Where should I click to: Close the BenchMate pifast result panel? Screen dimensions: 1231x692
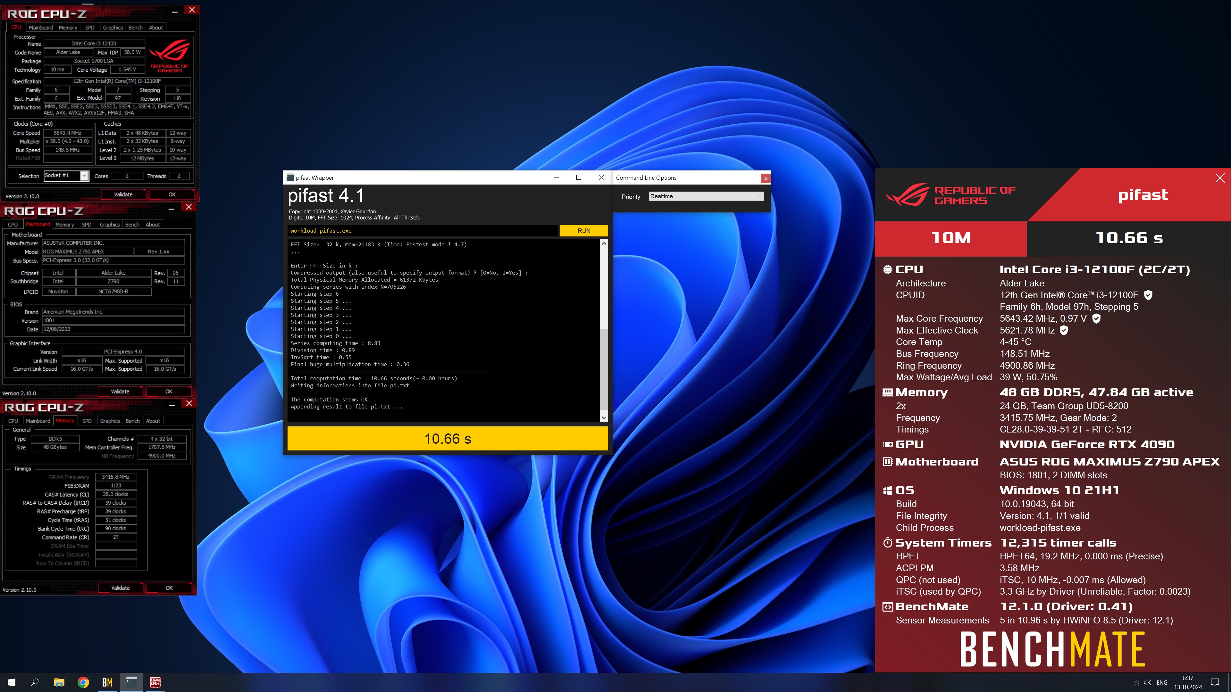1220,178
